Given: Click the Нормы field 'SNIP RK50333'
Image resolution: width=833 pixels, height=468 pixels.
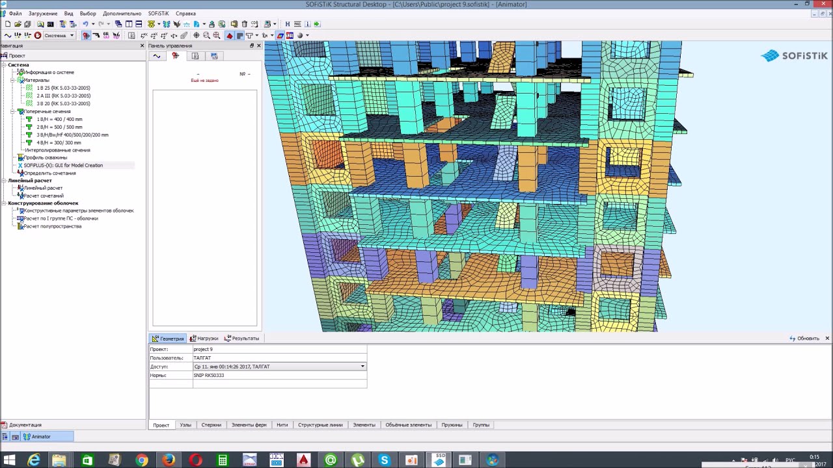Looking at the screenshot, I should (280, 375).
